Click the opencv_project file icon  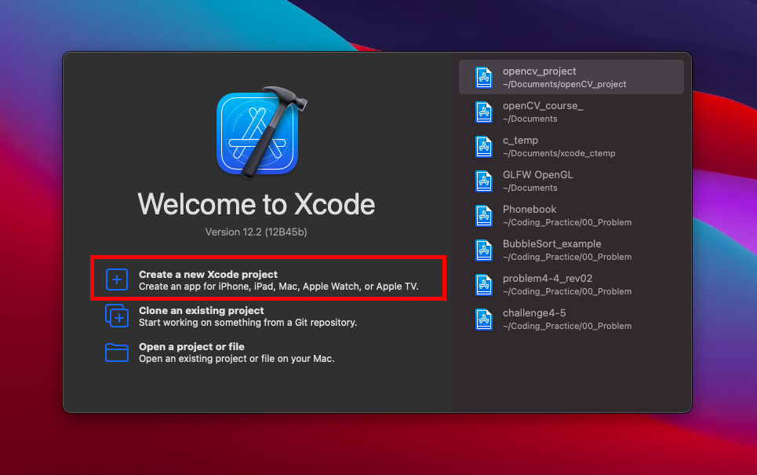pos(484,77)
